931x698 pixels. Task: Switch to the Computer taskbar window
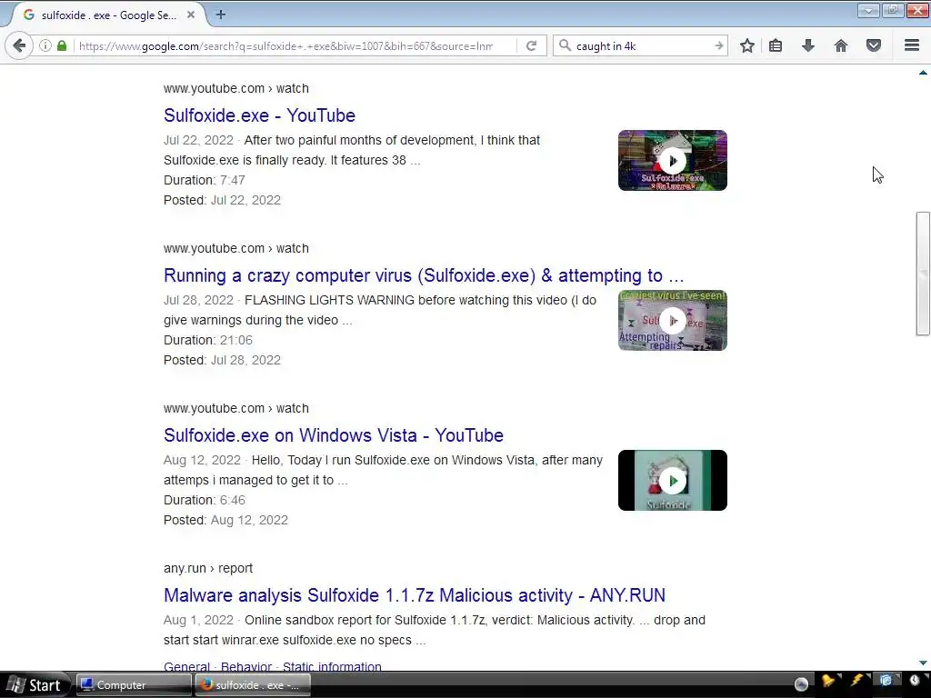pyautogui.click(x=134, y=685)
